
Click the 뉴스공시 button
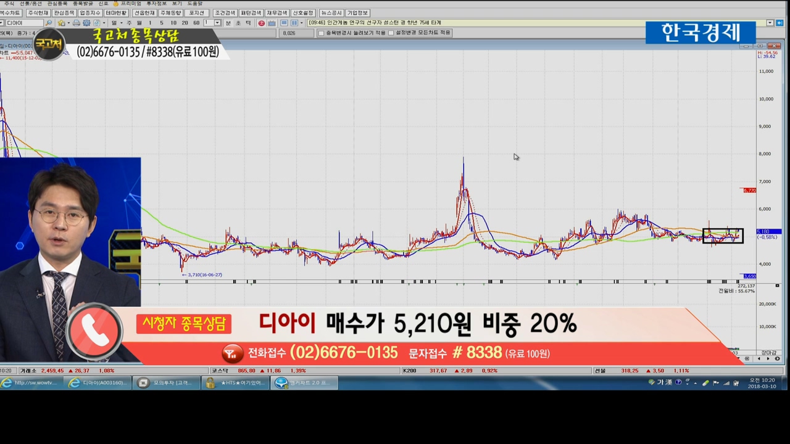click(x=331, y=13)
